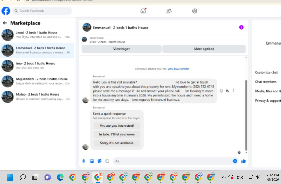Open Windows taskbar search
The width and height of the screenshot is (281, 184).
click(22, 177)
